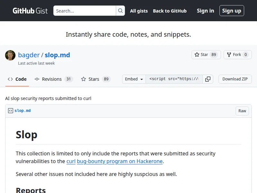Focus the Search gists input field
Viewport: 257px width, 193px height.
point(84,11)
